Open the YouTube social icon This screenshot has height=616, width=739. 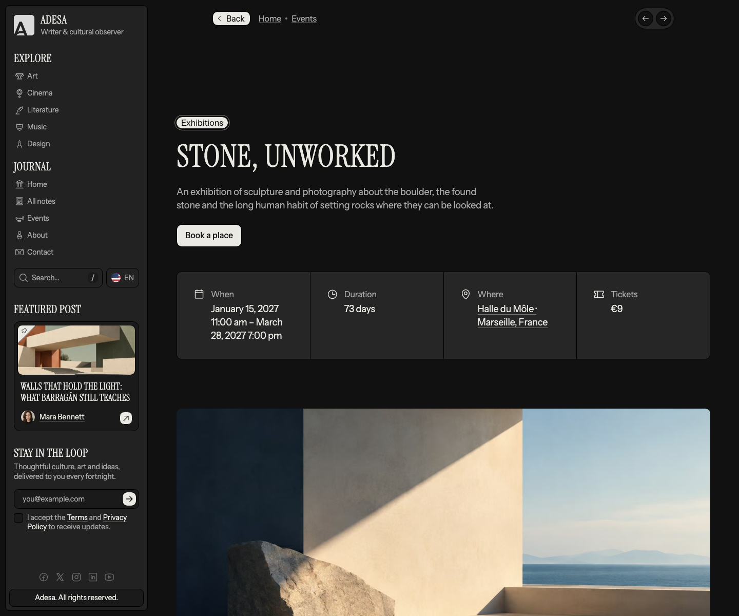109,577
